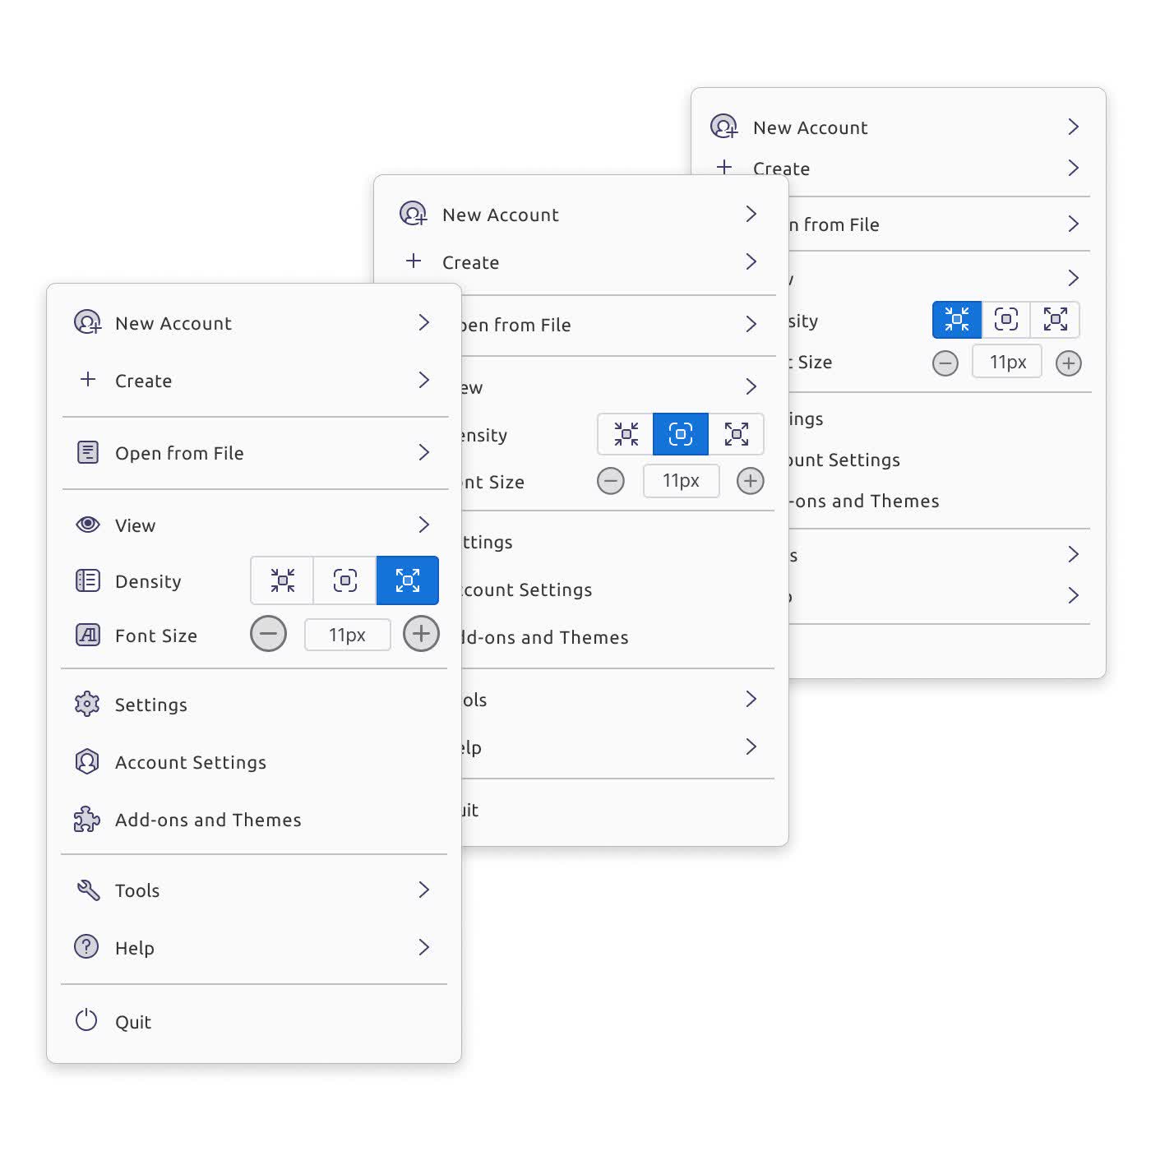Click the Open from File document icon

pos(87,453)
